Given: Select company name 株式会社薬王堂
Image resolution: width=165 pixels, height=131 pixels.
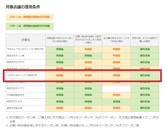Looking at the screenshot, I should point(14,108).
